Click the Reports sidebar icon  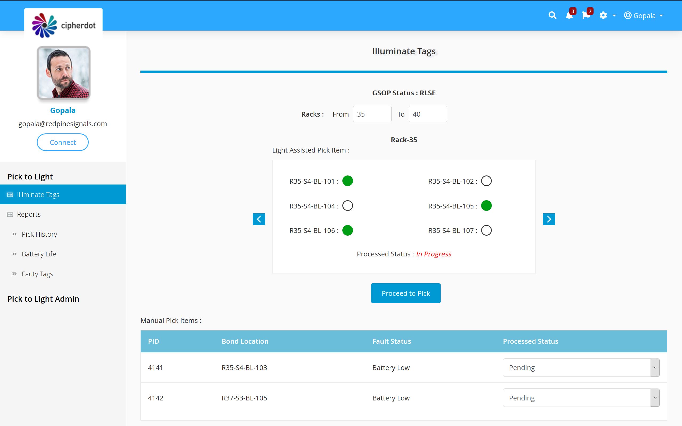[10, 214]
